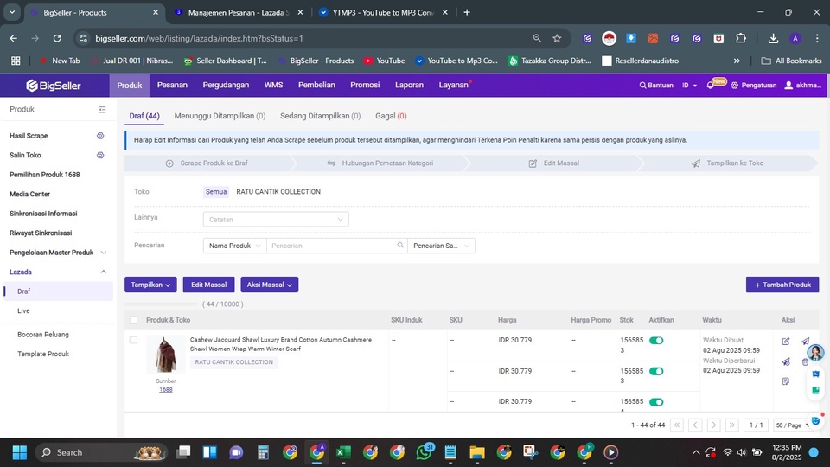Screen dimensions: 830x467
Task: Open the Promosi menu
Action: (x=365, y=85)
